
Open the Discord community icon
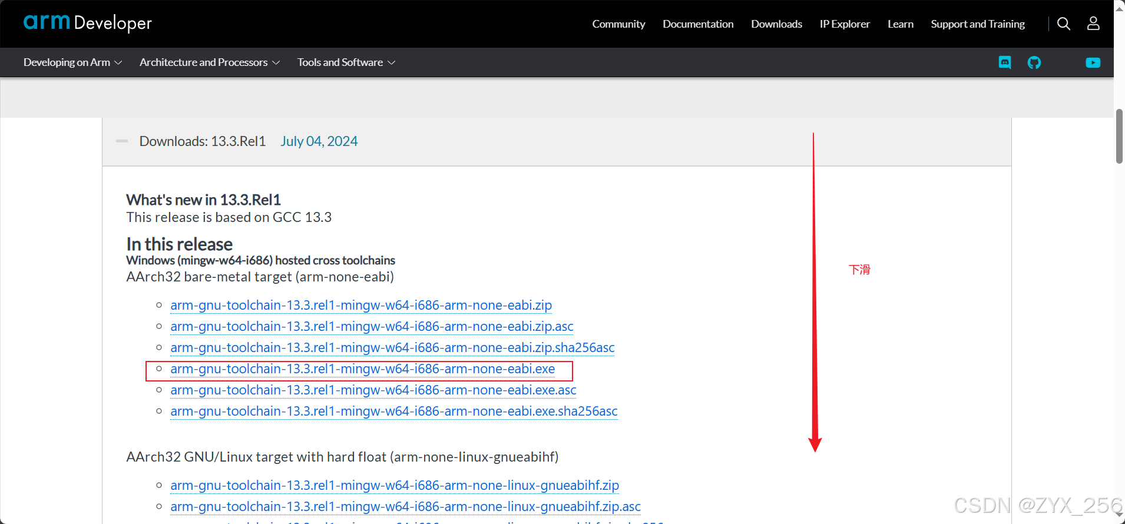click(1005, 62)
